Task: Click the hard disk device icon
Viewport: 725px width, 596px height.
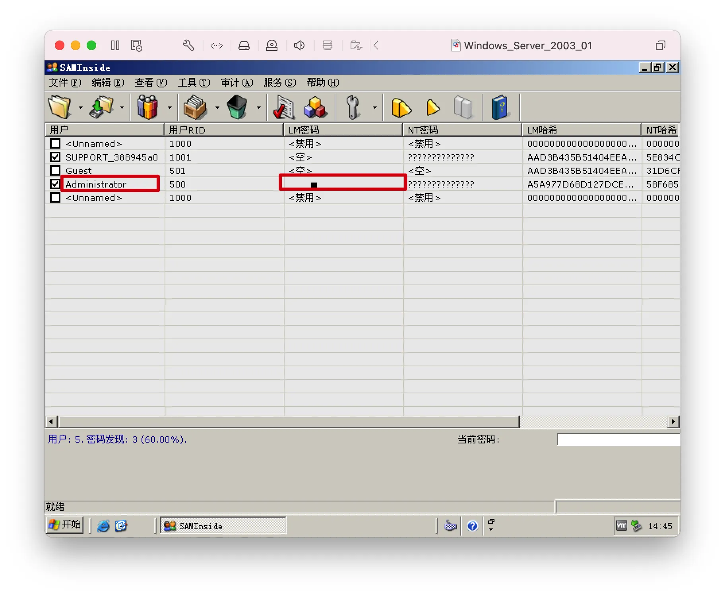Action: click(244, 46)
